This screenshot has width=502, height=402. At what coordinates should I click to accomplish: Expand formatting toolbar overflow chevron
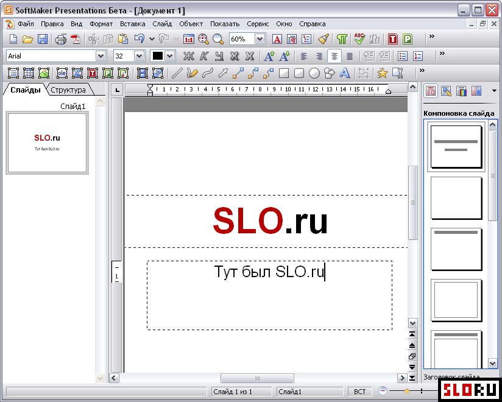(x=442, y=54)
